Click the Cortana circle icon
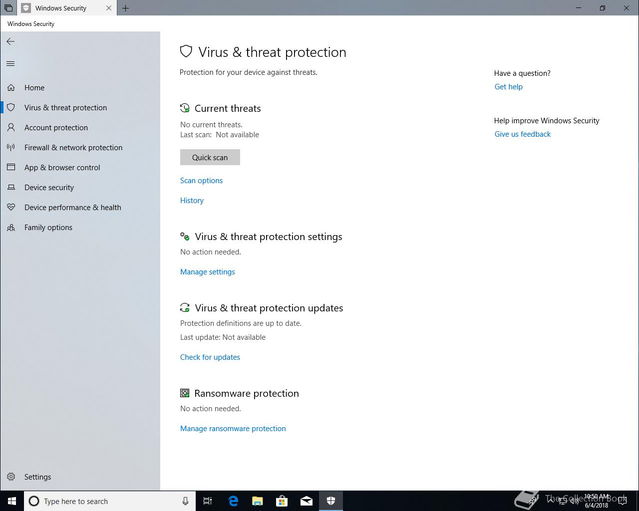This screenshot has width=639, height=511. coord(34,501)
